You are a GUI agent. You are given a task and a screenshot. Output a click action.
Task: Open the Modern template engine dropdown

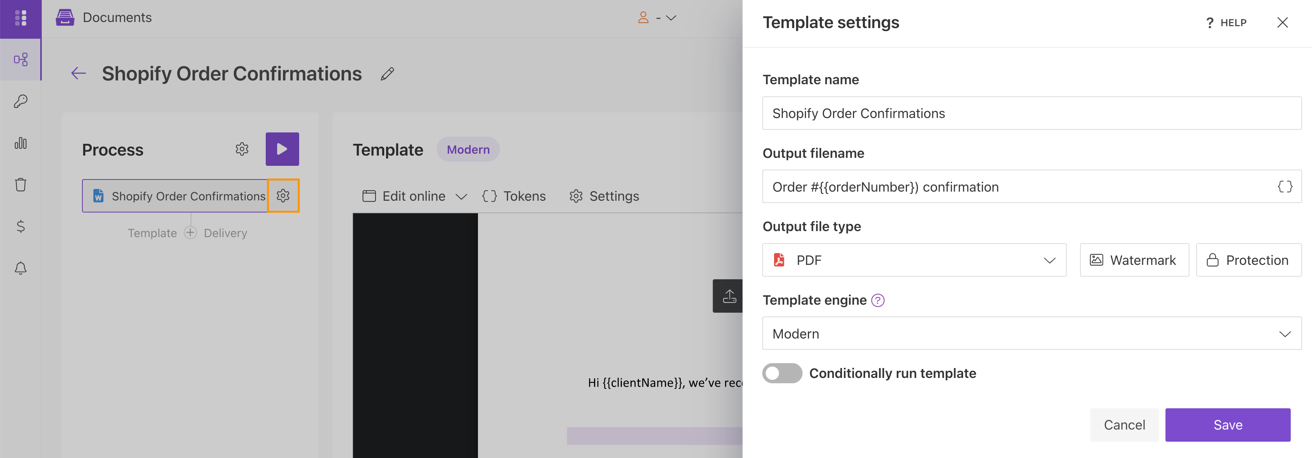[x=1031, y=333]
